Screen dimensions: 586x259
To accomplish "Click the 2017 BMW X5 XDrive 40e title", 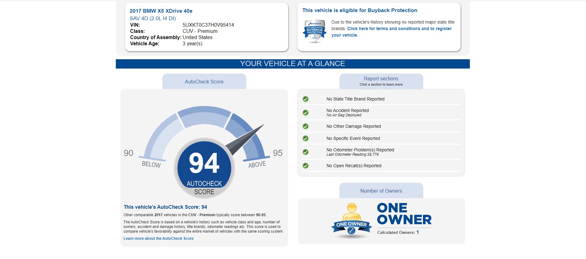I will [x=161, y=11].
